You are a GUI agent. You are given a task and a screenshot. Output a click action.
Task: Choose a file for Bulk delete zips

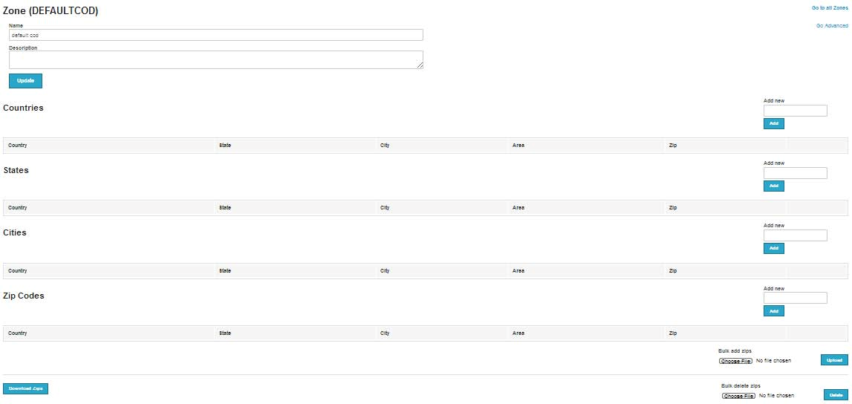click(738, 396)
